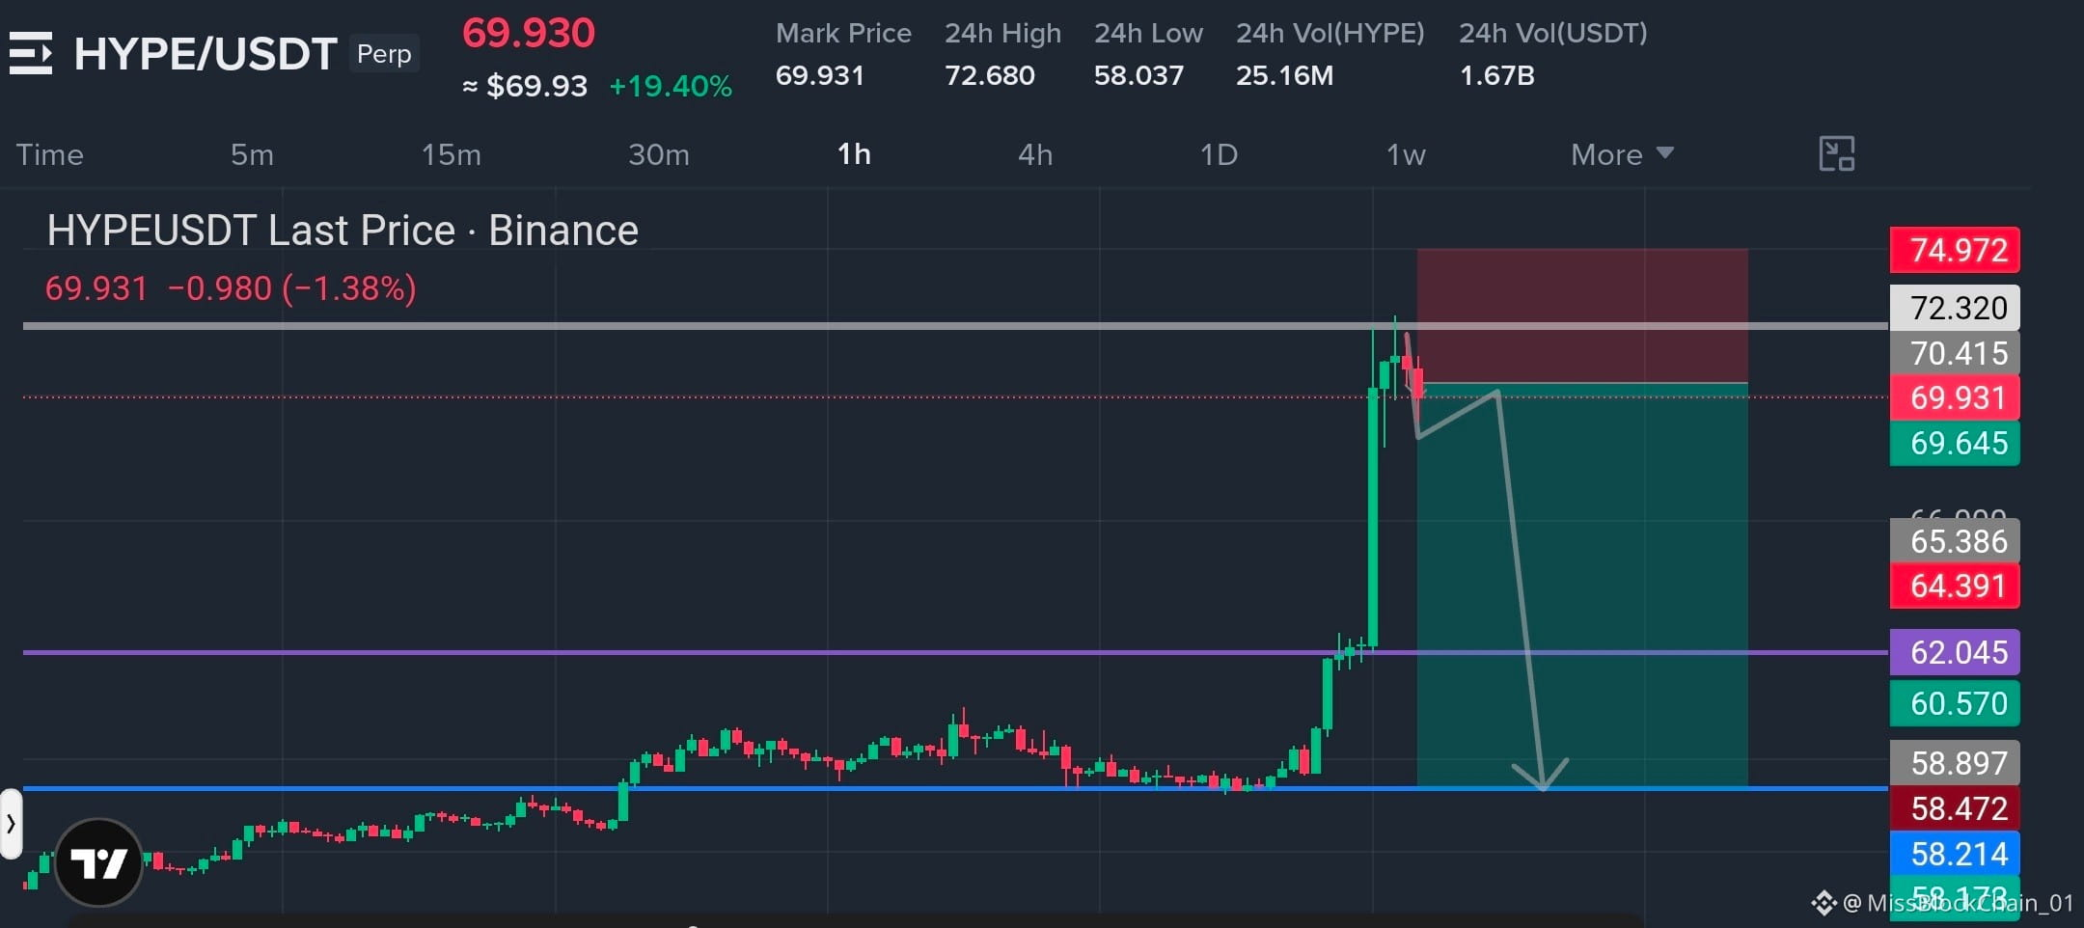Expand the left side panel chevron

(11, 824)
